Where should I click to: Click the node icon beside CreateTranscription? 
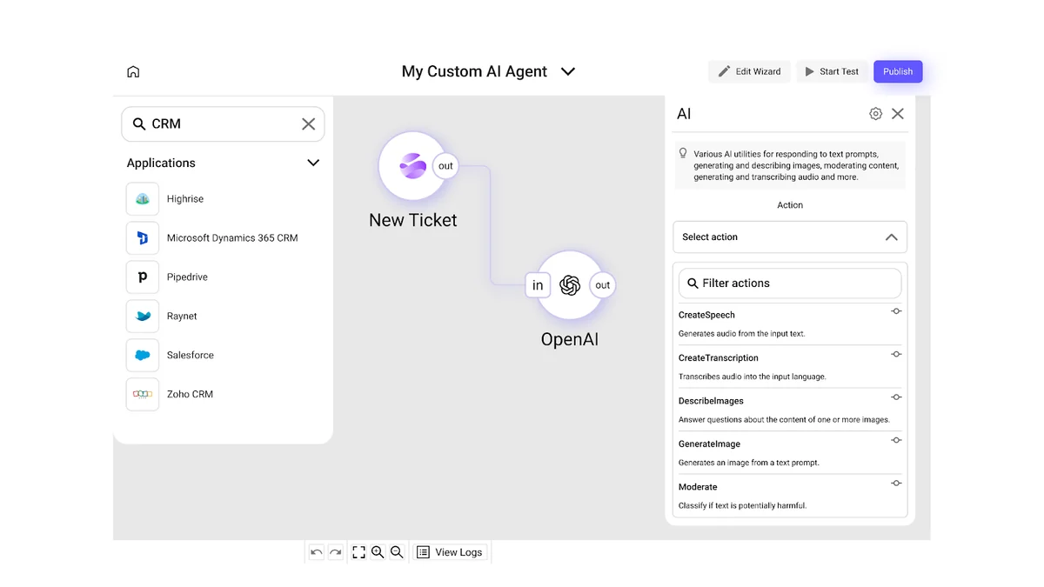(x=896, y=355)
